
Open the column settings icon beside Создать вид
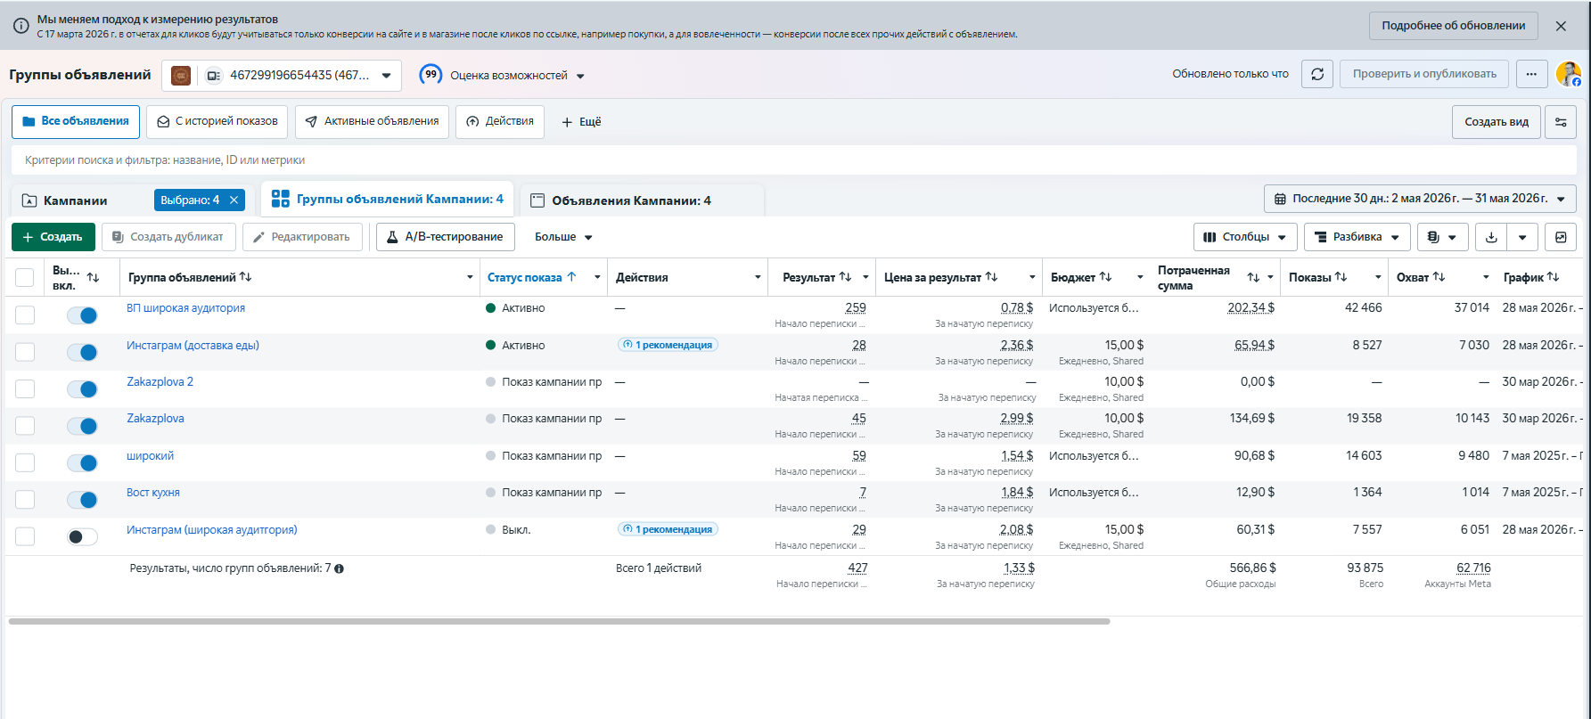[1561, 122]
